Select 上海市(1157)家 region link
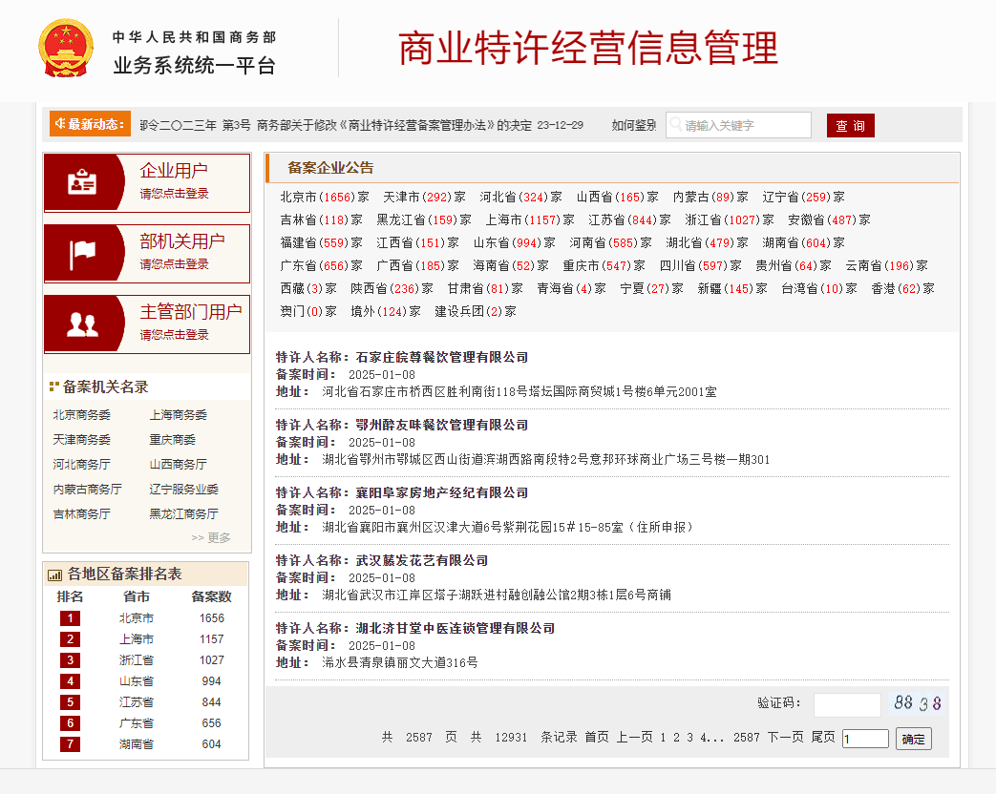 tap(530, 219)
